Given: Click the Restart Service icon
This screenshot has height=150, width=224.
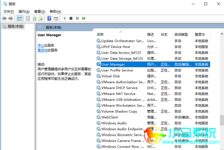Looking at the screenshot, I should pyautogui.click(x=84, y=18).
